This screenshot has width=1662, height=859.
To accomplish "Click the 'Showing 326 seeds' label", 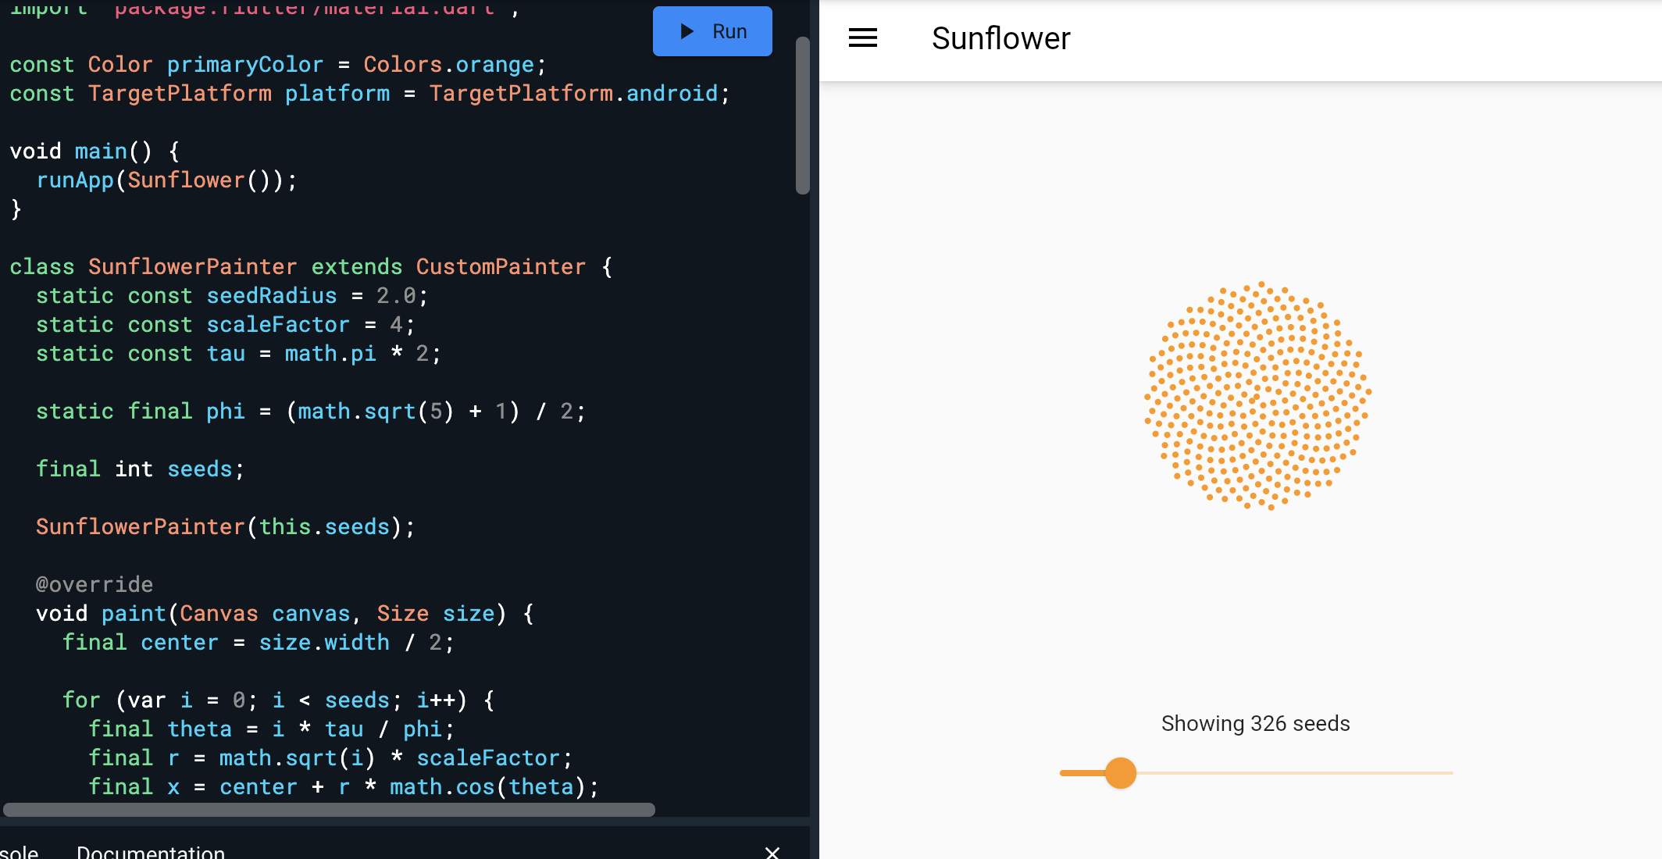I will (x=1255, y=723).
